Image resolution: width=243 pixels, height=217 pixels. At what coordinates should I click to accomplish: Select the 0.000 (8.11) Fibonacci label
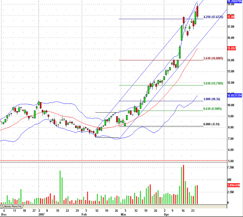pos(211,124)
